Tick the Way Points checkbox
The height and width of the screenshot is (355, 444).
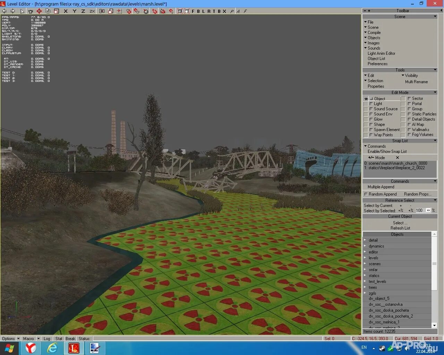coord(371,135)
